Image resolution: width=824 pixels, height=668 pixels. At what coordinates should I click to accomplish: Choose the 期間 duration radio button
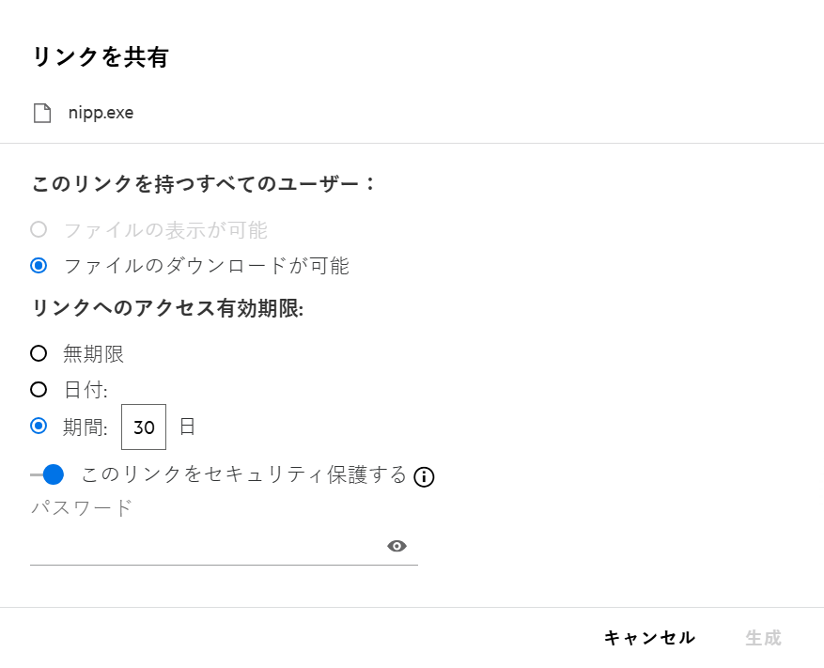pos(39,427)
